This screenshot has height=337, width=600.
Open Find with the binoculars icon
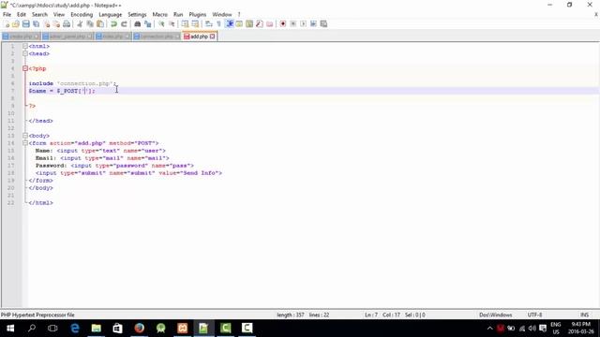(x=138, y=24)
